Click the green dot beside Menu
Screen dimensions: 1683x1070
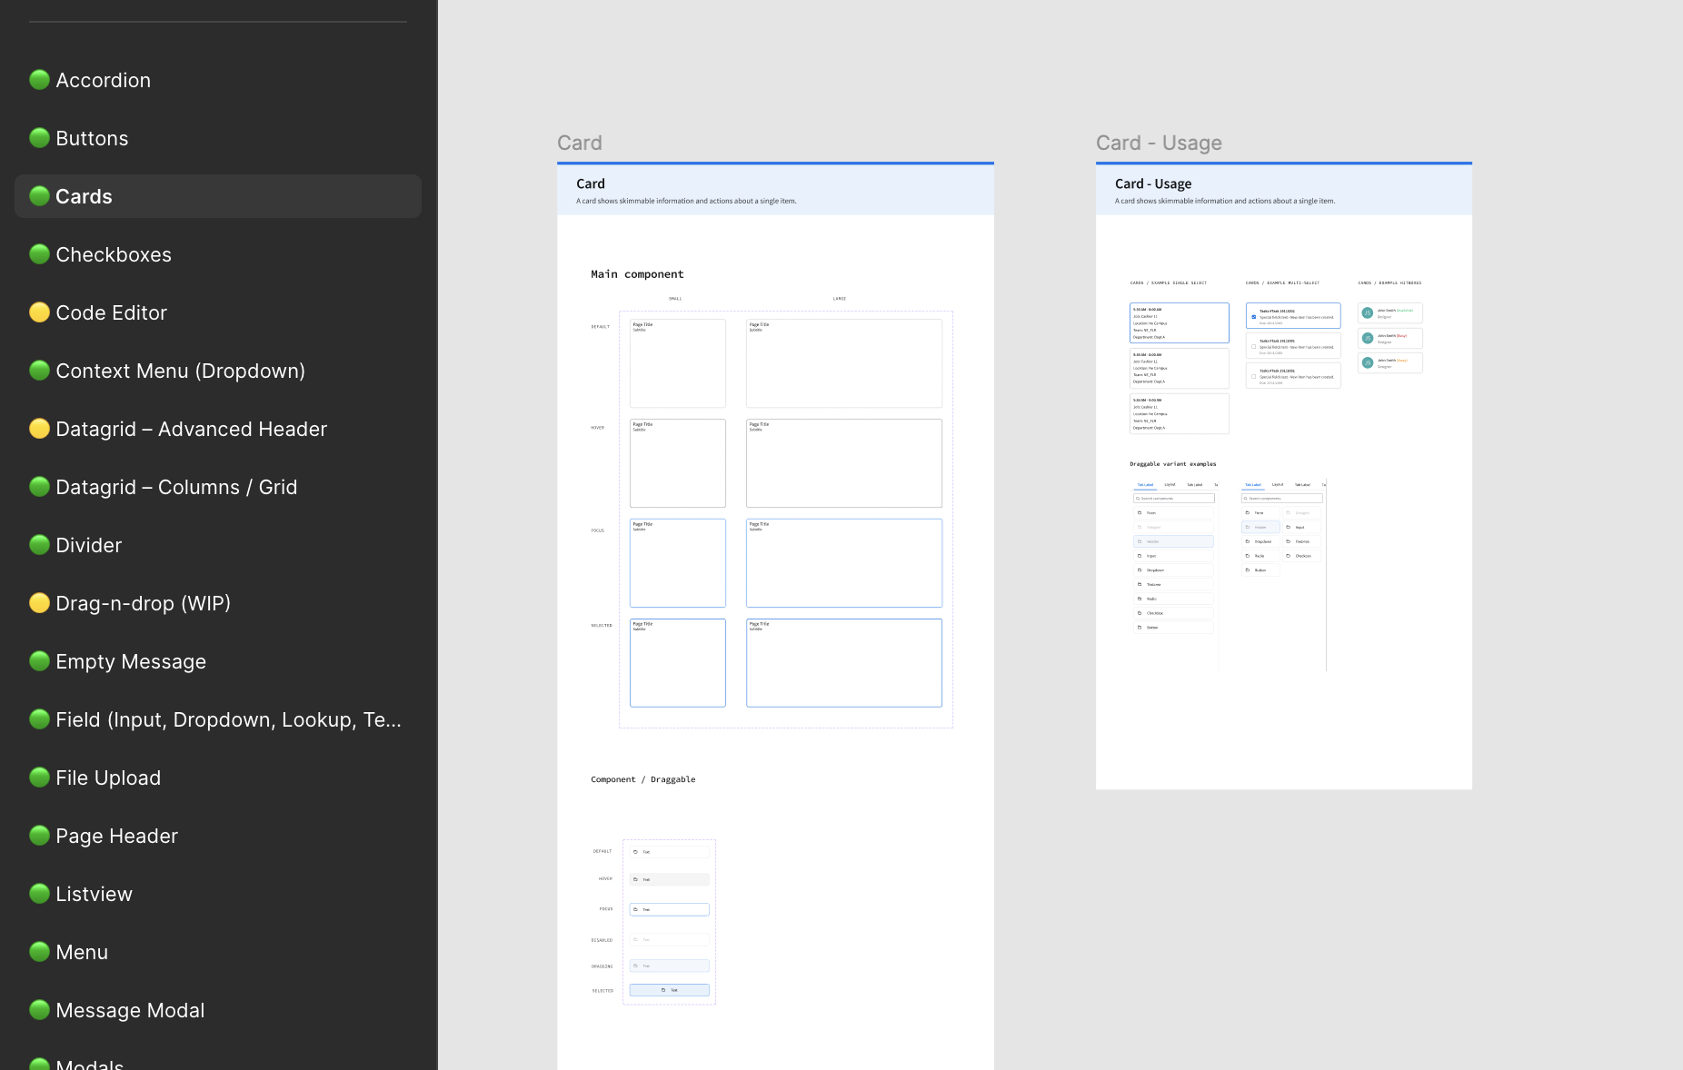39,952
